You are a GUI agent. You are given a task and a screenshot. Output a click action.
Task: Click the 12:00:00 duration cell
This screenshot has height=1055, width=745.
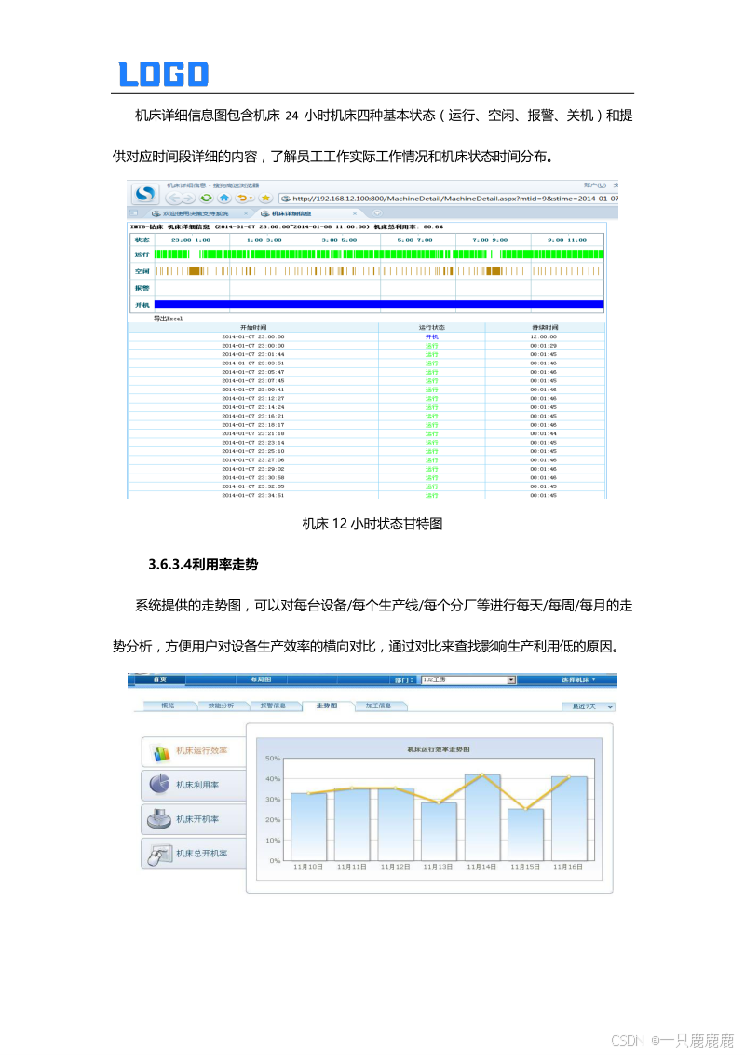(x=543, y=337)
